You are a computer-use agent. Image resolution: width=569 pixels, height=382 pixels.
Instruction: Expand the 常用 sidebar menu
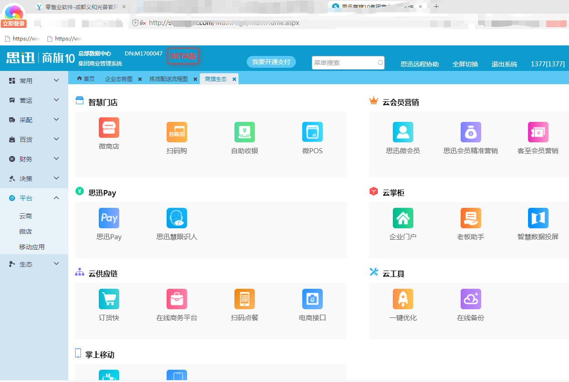(x=34, y=80)
